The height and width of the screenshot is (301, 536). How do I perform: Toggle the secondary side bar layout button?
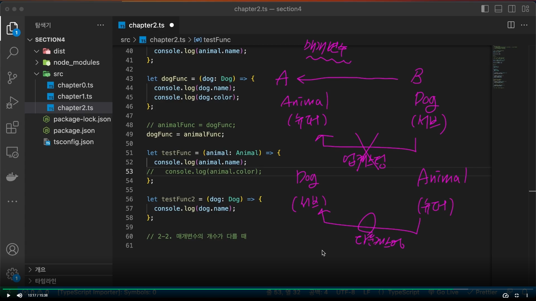click(x=512, y=9)
